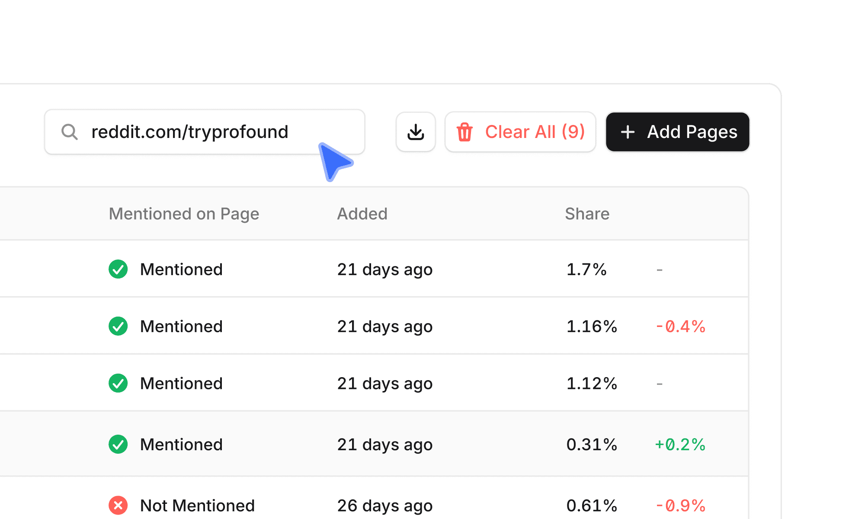This screenshot has height=519, width=865.
Task: Click the green check icon on first Mentioned row
Action: (118, 269)
